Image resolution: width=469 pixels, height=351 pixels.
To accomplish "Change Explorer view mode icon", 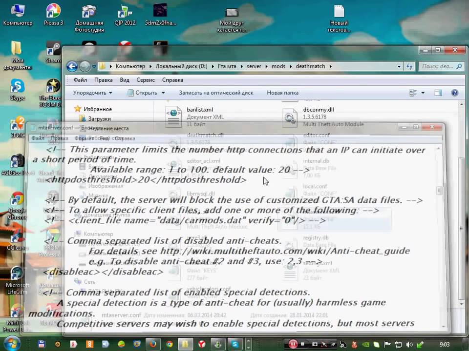I will pos(413,93).
